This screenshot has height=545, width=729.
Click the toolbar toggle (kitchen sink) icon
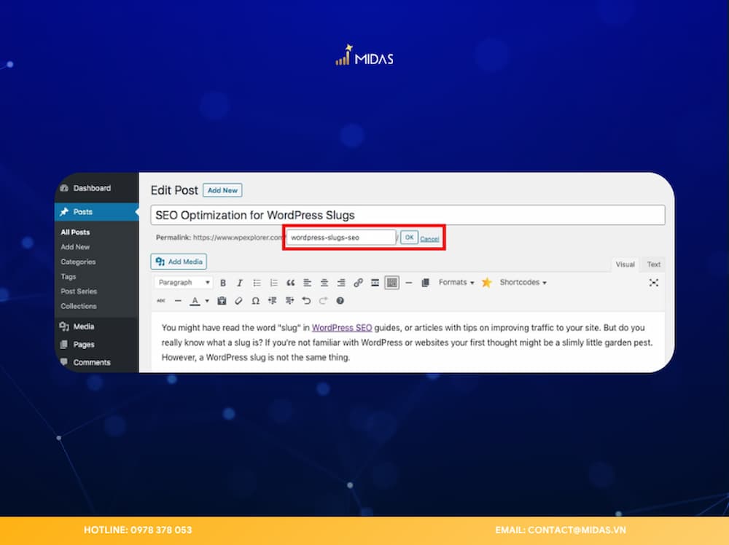tap(392, 283)
